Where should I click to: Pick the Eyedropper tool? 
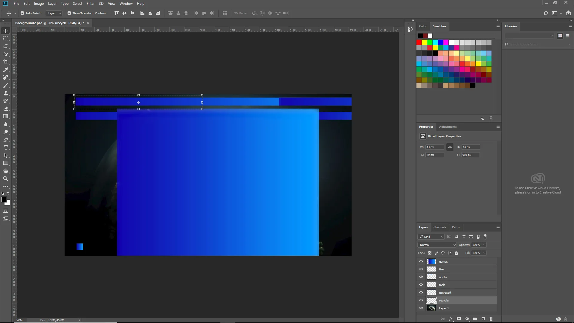pyautogui.click(x=6, y=70)
